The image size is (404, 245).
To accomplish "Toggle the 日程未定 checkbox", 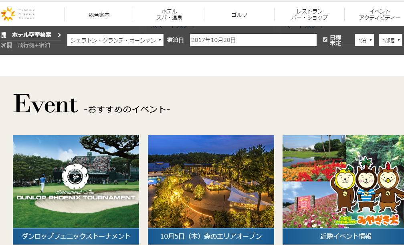I will point(325,40).
